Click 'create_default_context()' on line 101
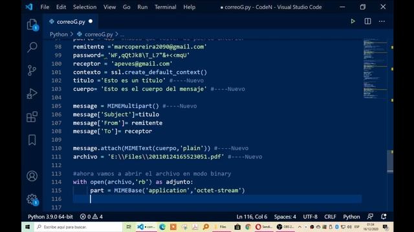Image resolution: width=414 pixels, height=232 pixels. 166,72
